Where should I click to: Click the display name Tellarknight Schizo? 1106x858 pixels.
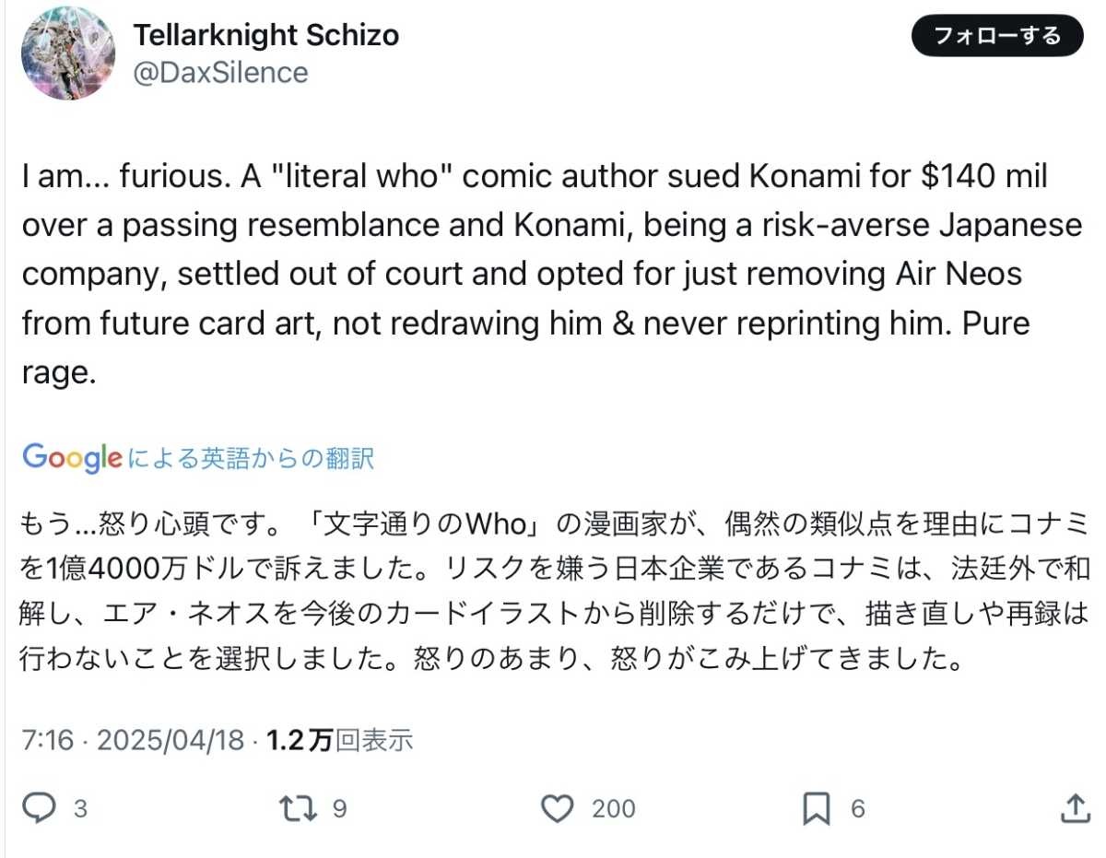pyautogui.click(x=266, y=35)
